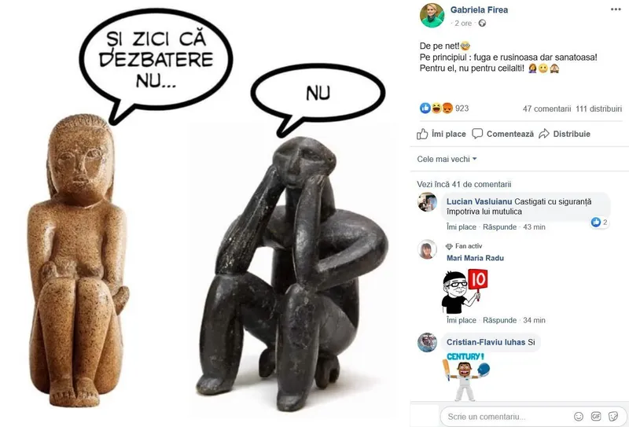
Task: Open the emoji picker in comment box
Action: 579,416
